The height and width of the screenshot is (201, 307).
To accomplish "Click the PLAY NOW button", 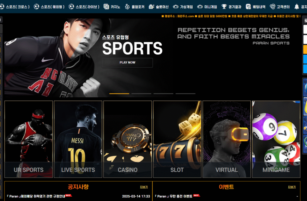I will pos(127,63).
